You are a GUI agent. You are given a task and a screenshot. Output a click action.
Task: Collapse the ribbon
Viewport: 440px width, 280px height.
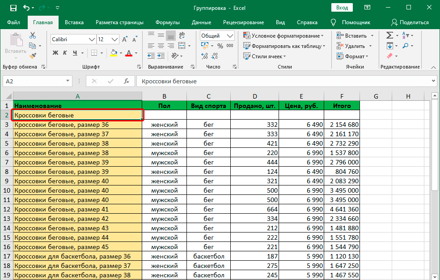pyautogui.click(x=434, y=67)
